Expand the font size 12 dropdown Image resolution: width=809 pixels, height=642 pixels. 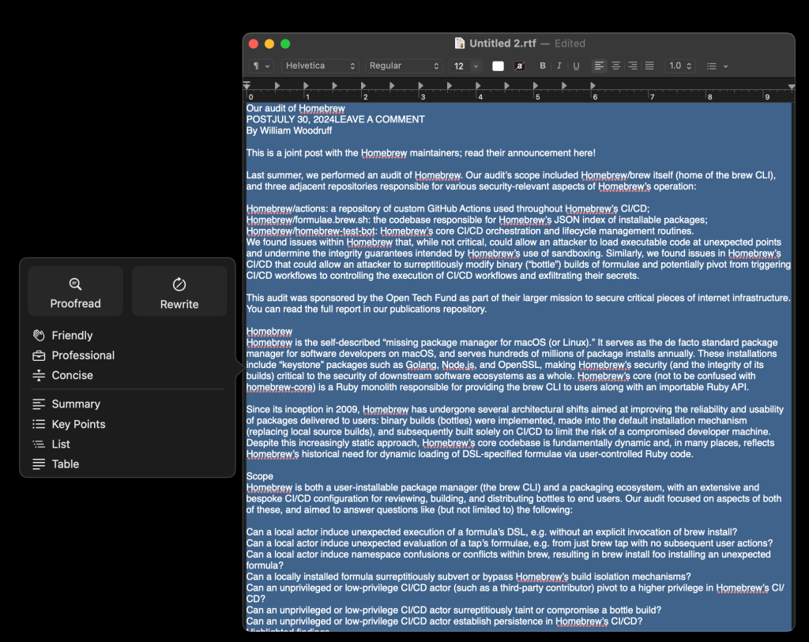click(x=475, y=66)
